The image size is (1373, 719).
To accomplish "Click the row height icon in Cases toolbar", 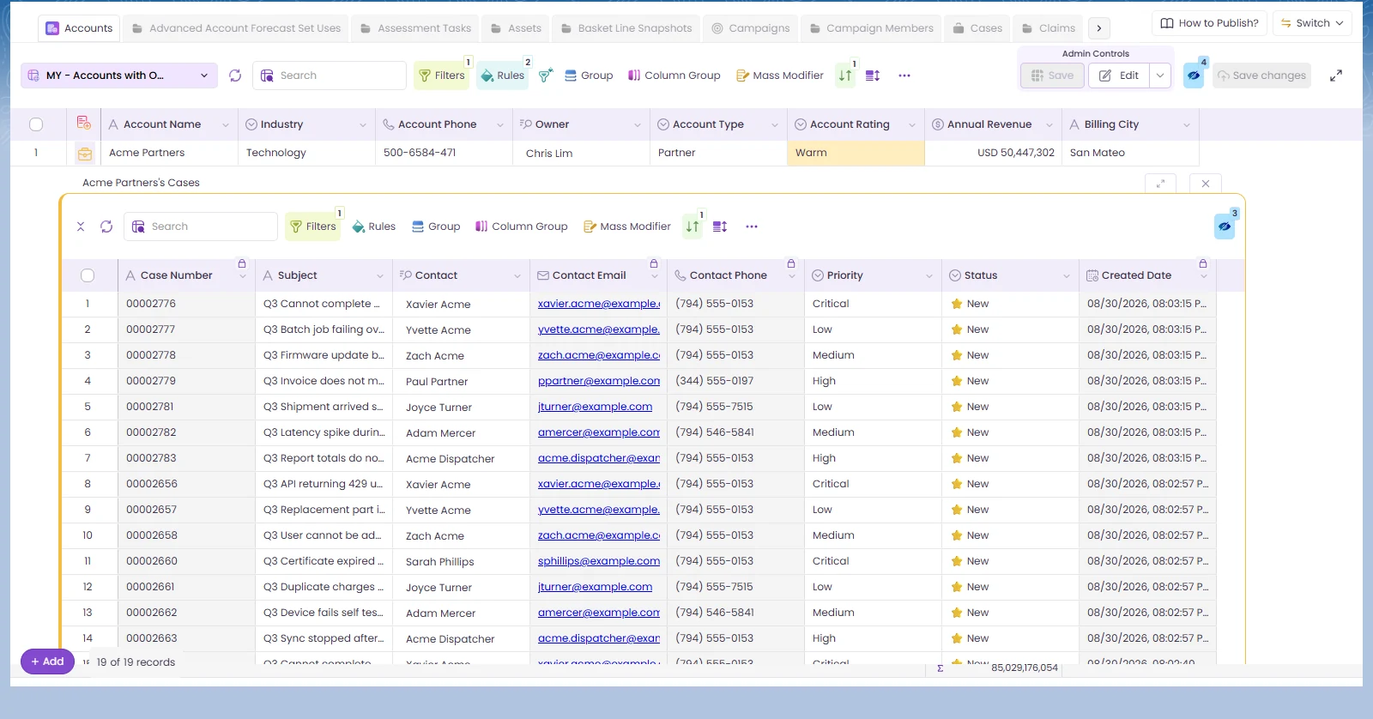I will pyautogui.click(x=720, y=227).
